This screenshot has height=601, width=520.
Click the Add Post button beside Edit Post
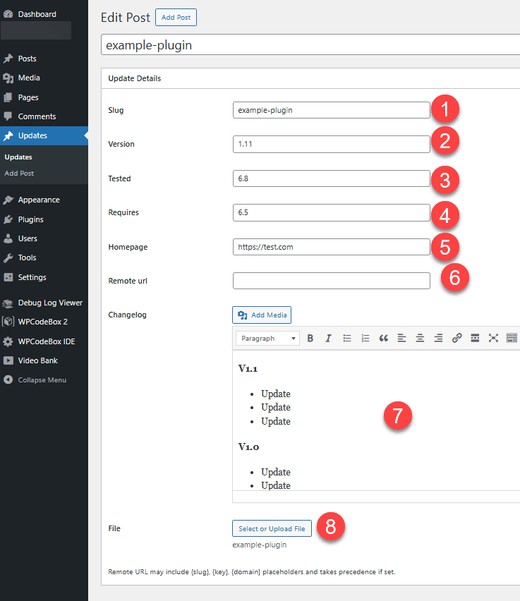tap(176, 17)
